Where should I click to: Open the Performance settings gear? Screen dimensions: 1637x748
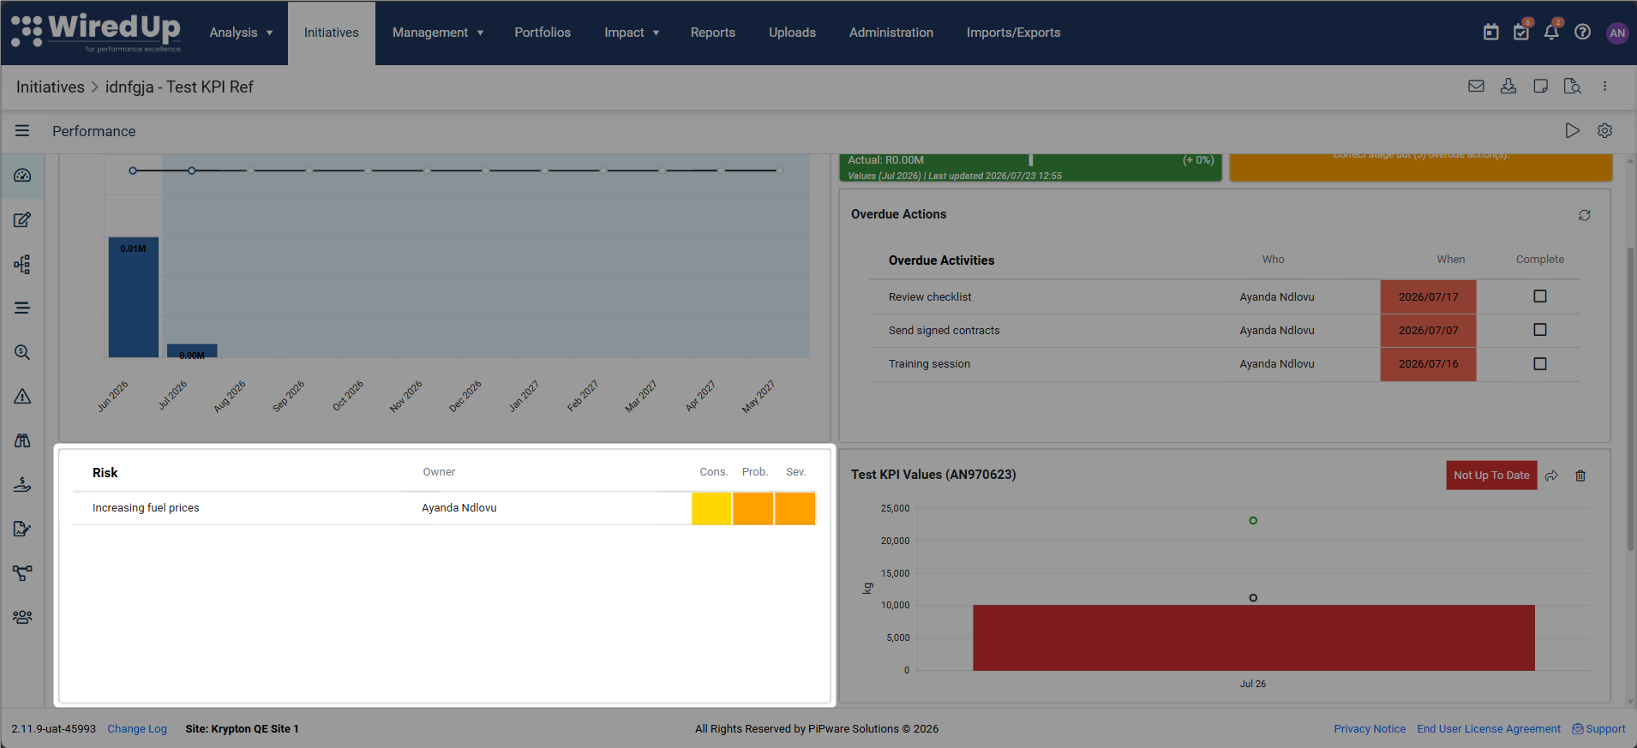[x=1605, y=131]
